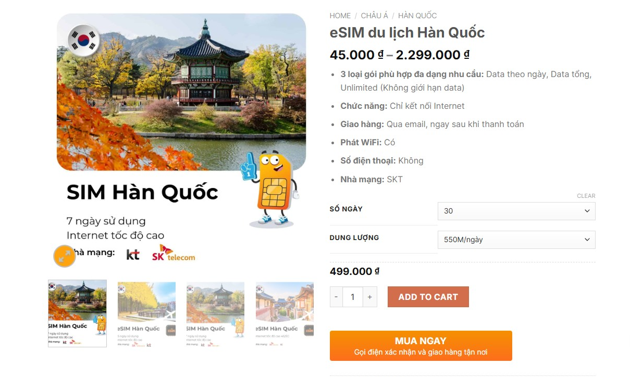
Task: Open the Dung lượng dropdown showing 550M/ngày
Action: tap(516, 240)
